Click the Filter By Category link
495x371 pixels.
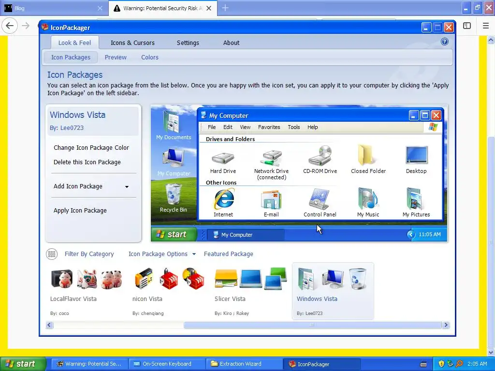pos(89,254)
